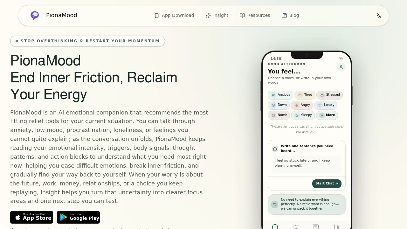Open the profile icon in phone mockup
Screen dimensions: 407x229
point(341,67)
